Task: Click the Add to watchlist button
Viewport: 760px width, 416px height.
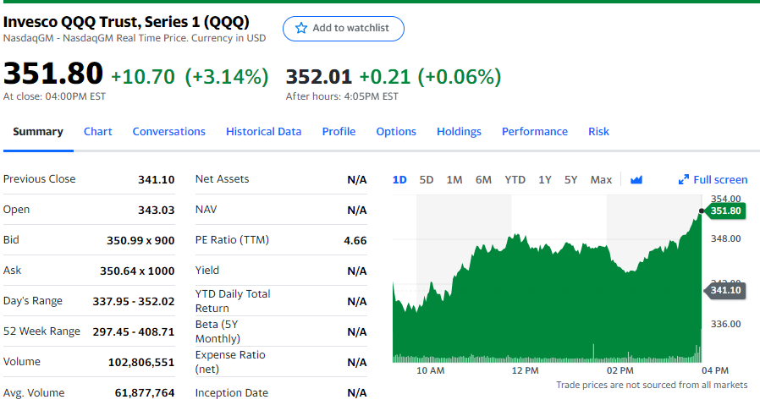Action: point(343,28)
